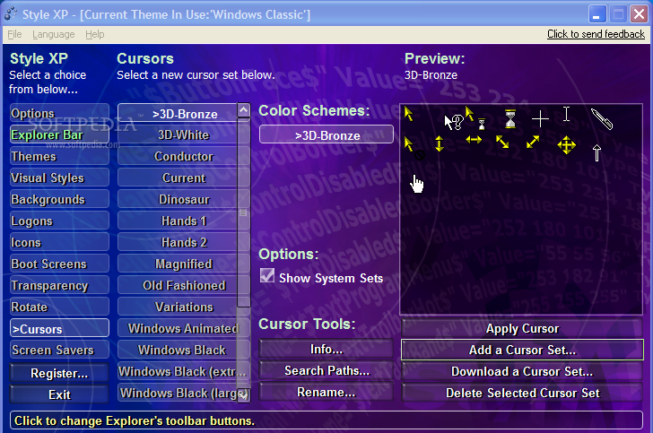Viewport: 653px width, 433px height.
Task: Select the Conductor cursor set
Action: click(x=178, y=157)
